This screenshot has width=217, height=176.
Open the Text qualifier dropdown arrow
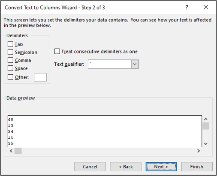(x=135, y=64)
